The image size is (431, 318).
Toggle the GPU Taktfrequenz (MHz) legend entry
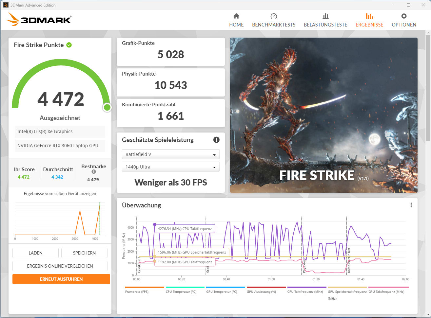pyautogui.click(x=389, y=290)
